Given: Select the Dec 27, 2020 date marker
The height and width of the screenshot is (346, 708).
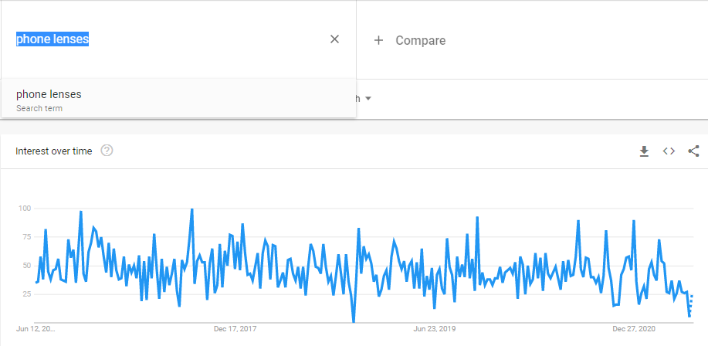Looking at the screenshot, I should point(634,328).
